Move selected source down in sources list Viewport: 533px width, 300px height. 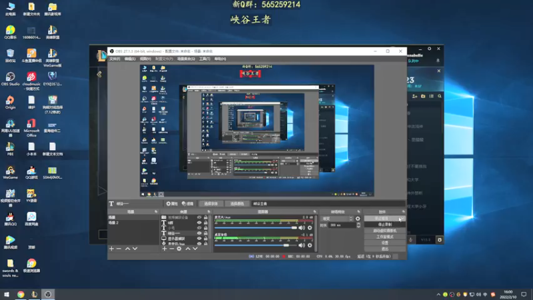[x=195, y=249]
